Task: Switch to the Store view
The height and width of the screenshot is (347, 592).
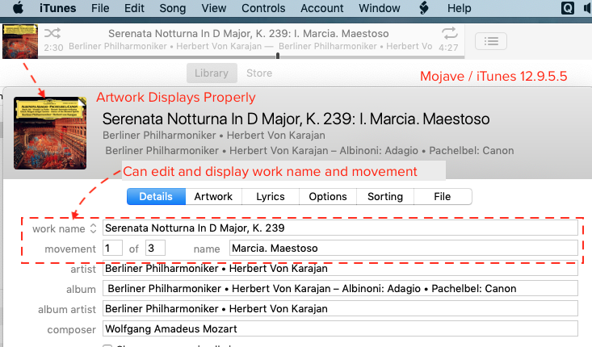Action: pyautogui.click(x=259, y=73)
